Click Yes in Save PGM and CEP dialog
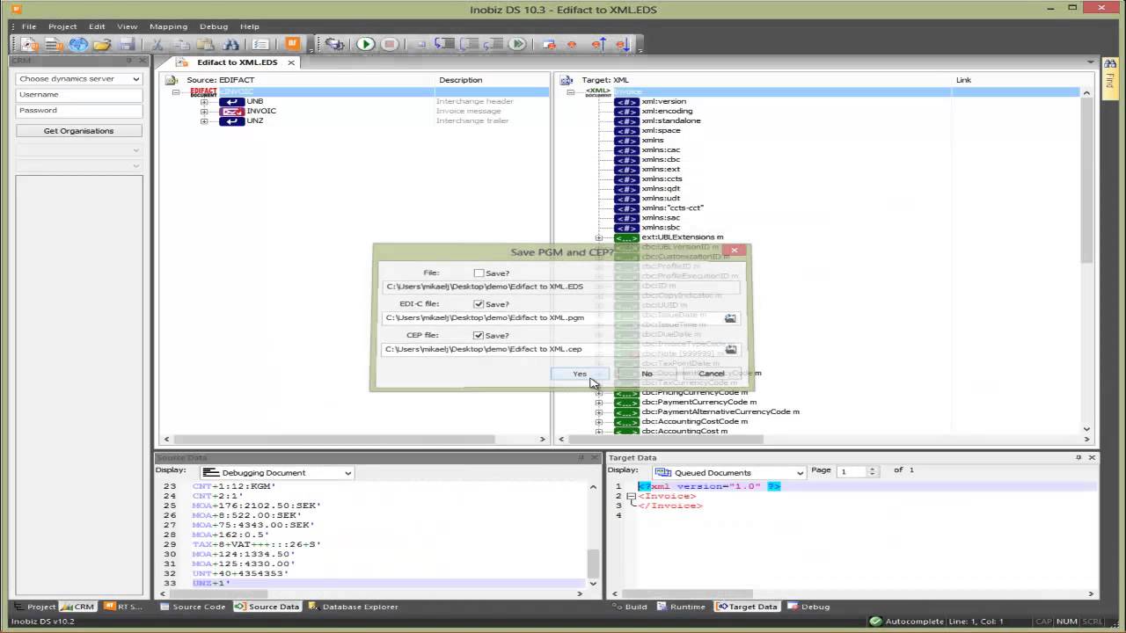This screenshot has height=633, width=1126. [x=580, y=374]
